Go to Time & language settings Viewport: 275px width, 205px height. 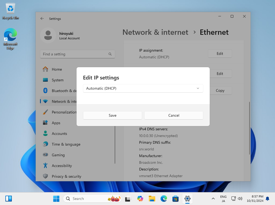coord(66,144)
